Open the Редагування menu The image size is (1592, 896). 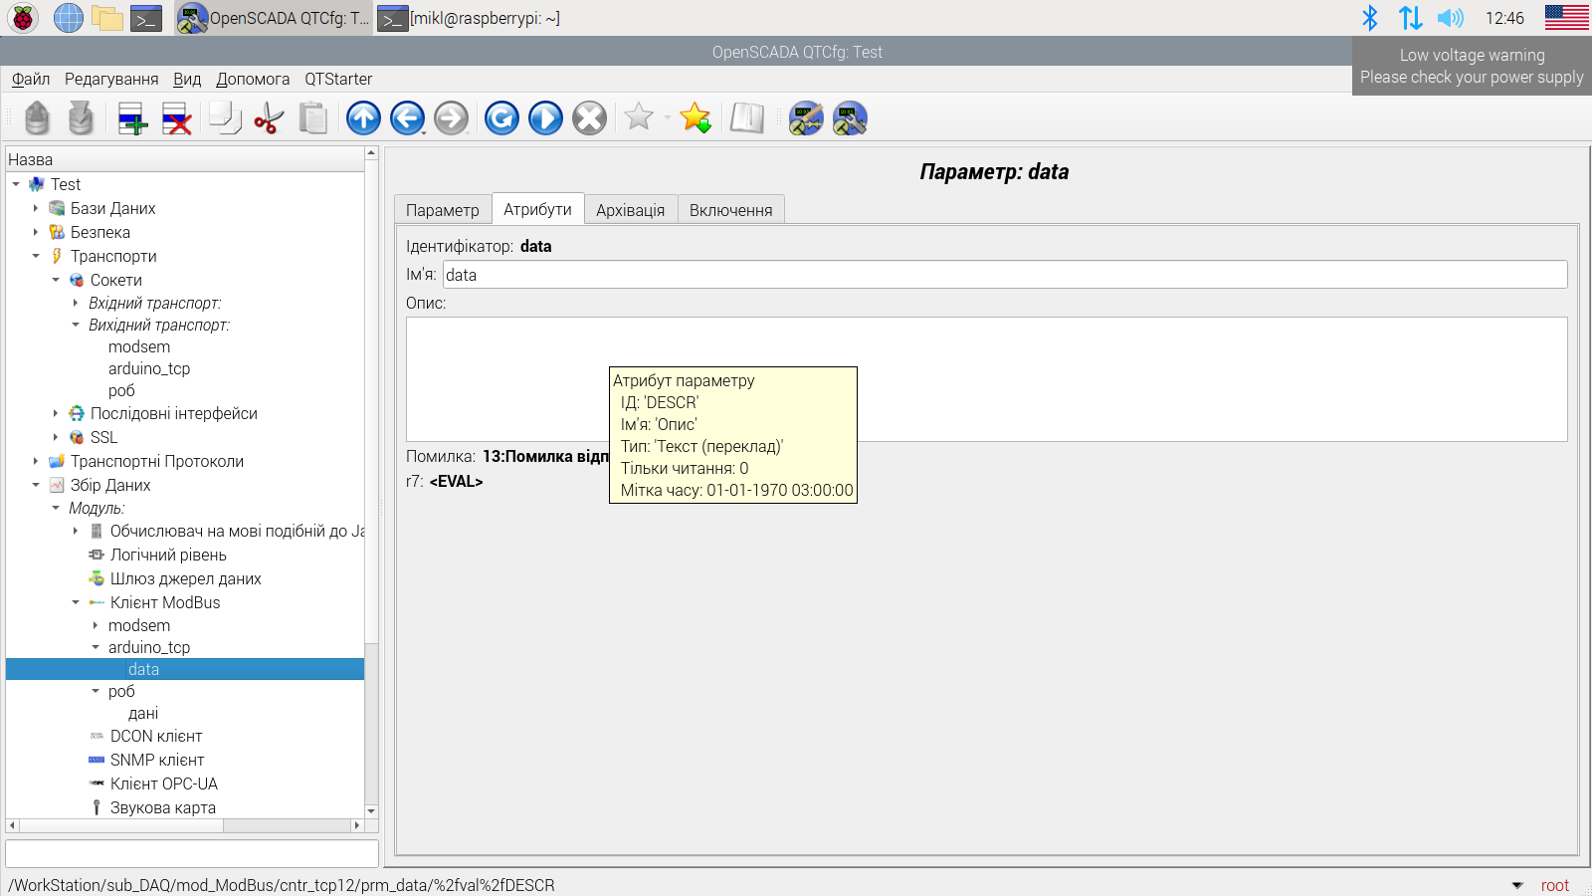(111, 79)
